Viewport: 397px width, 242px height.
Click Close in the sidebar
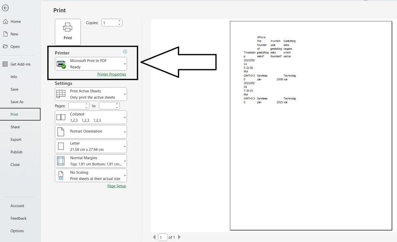tap(15, 165)
